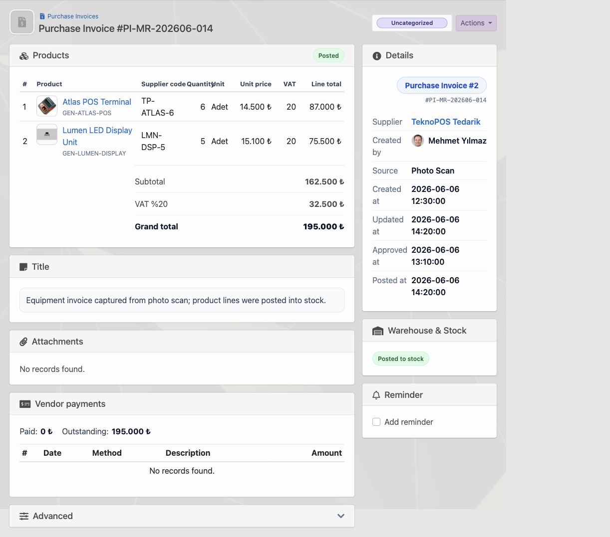Click the Advanced sliders icon
Image resolution: width=610 pixels, height=537 pixels.
(x=24, y=517)
